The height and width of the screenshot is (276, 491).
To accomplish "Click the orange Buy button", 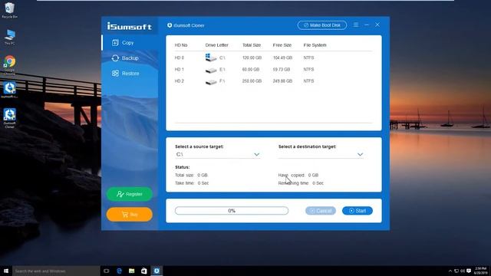I will click(x=130, y=215).
